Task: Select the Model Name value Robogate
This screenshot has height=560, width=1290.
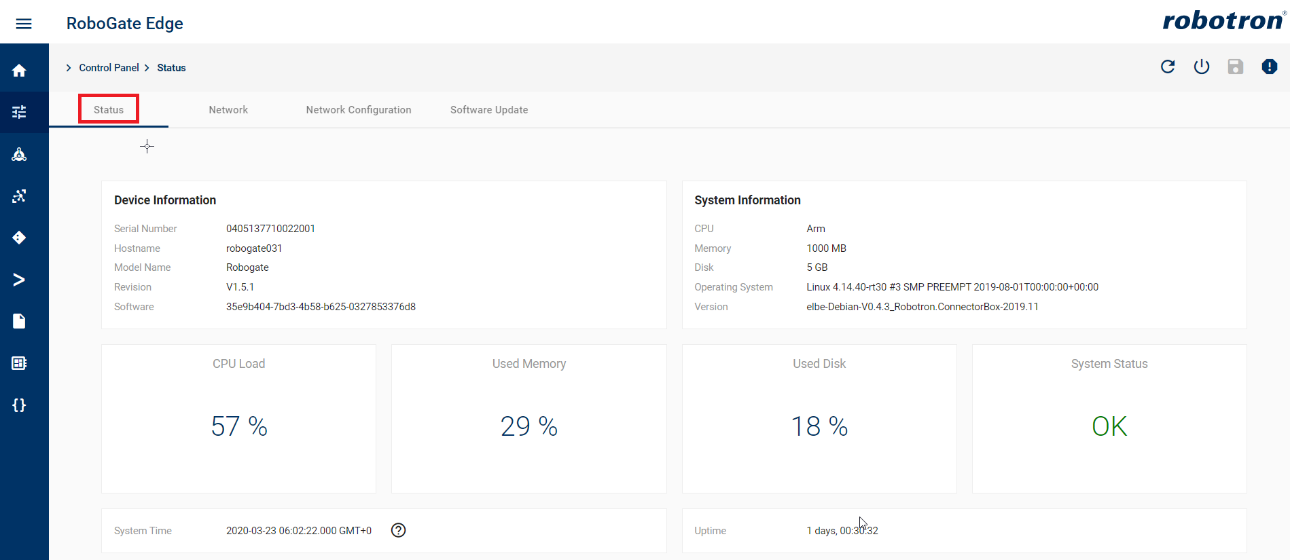Action: (247, 267)
